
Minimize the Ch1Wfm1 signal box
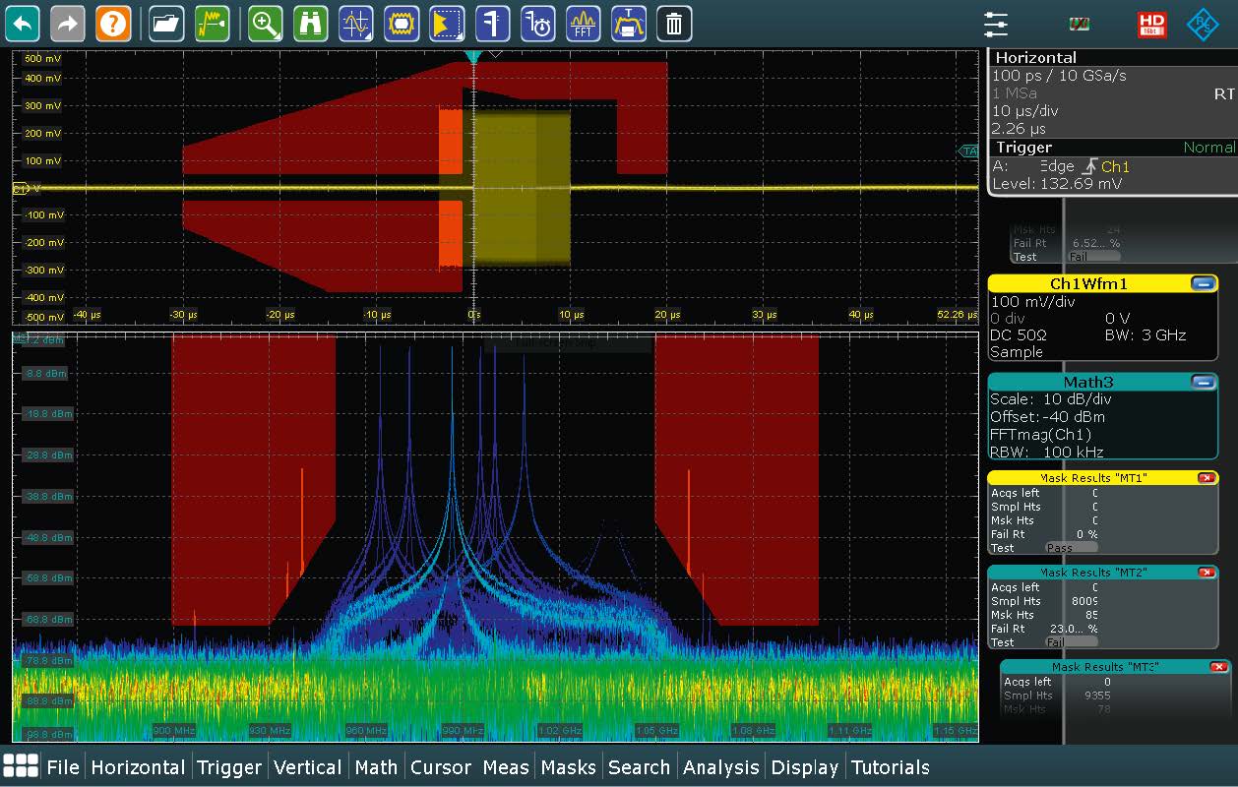click(1203, 283)
